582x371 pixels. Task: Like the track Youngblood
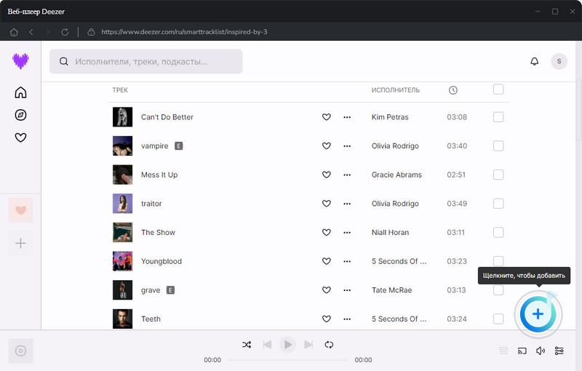326,262
